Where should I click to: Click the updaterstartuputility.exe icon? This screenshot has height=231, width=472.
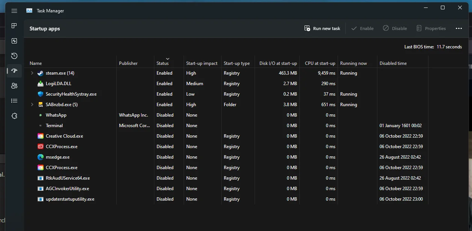pyautogui.click(x=41, y=199)
